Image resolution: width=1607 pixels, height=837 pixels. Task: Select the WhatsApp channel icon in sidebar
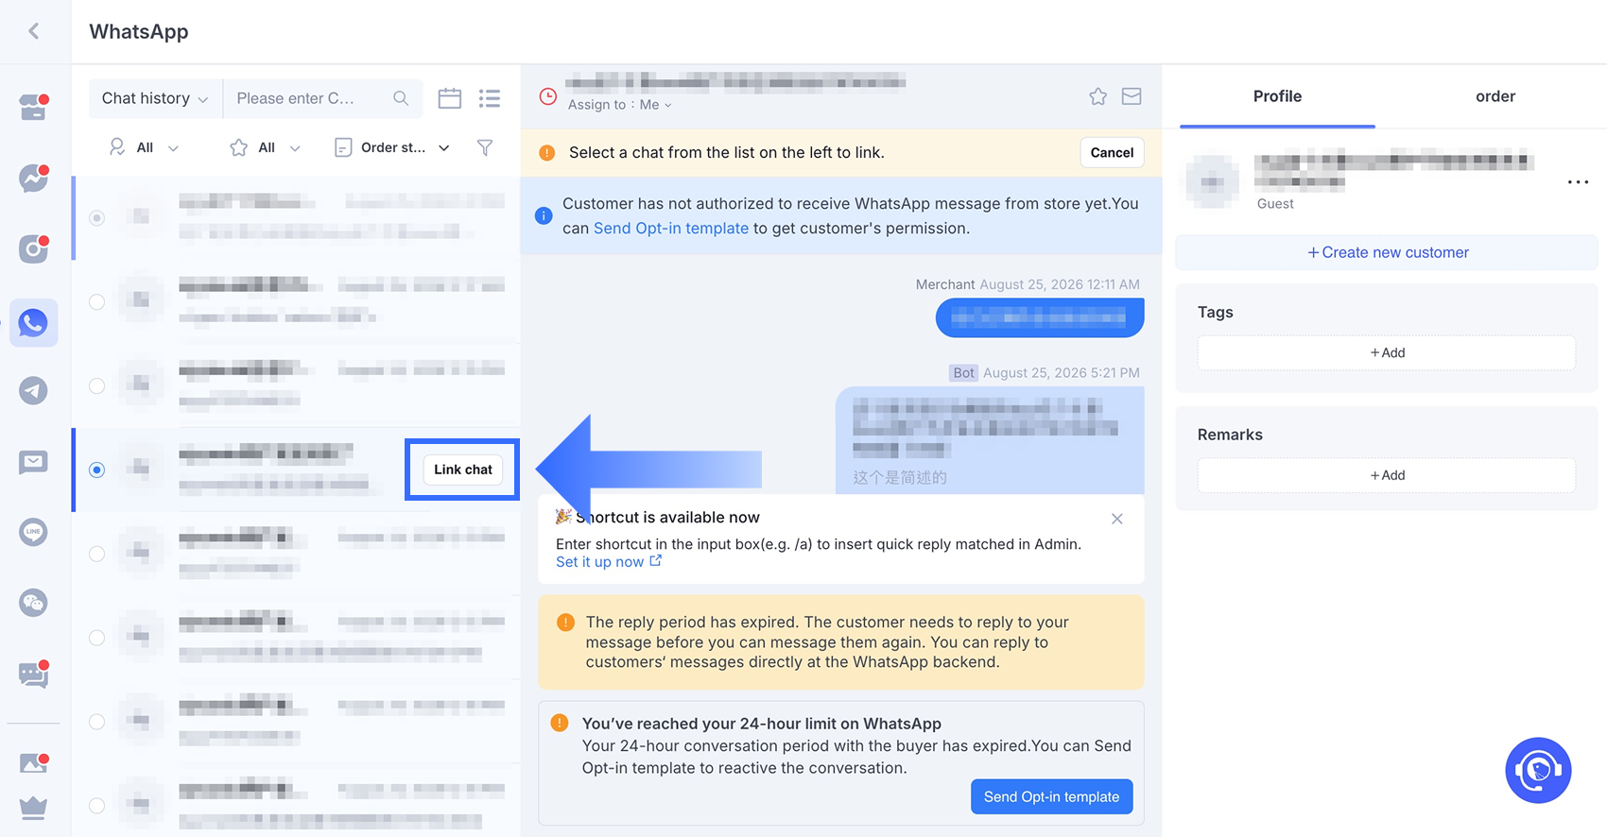click(x=33, y=323)
